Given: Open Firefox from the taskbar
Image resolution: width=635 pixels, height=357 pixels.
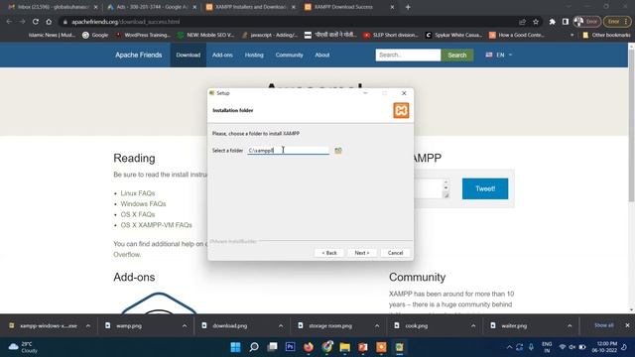Looking at the screenshot, I should [309, 347].
